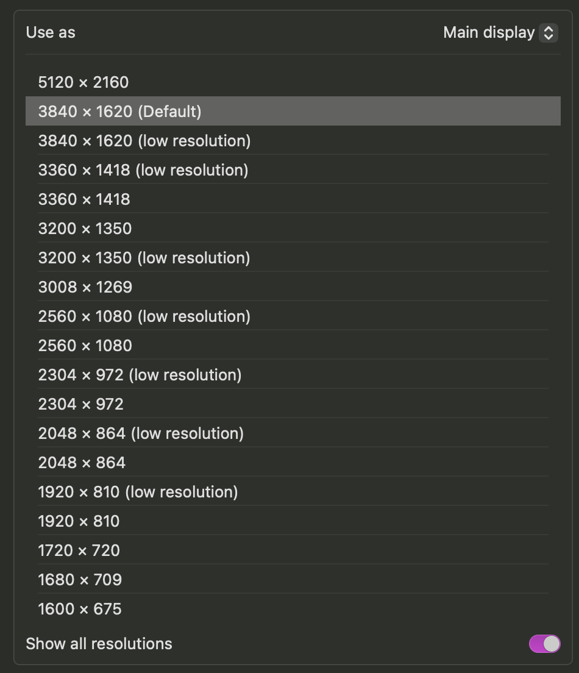The height and width of the screenshot is (673, 579).
Task: Choose the 2560 × 1080 resolution
Action: 85,346
